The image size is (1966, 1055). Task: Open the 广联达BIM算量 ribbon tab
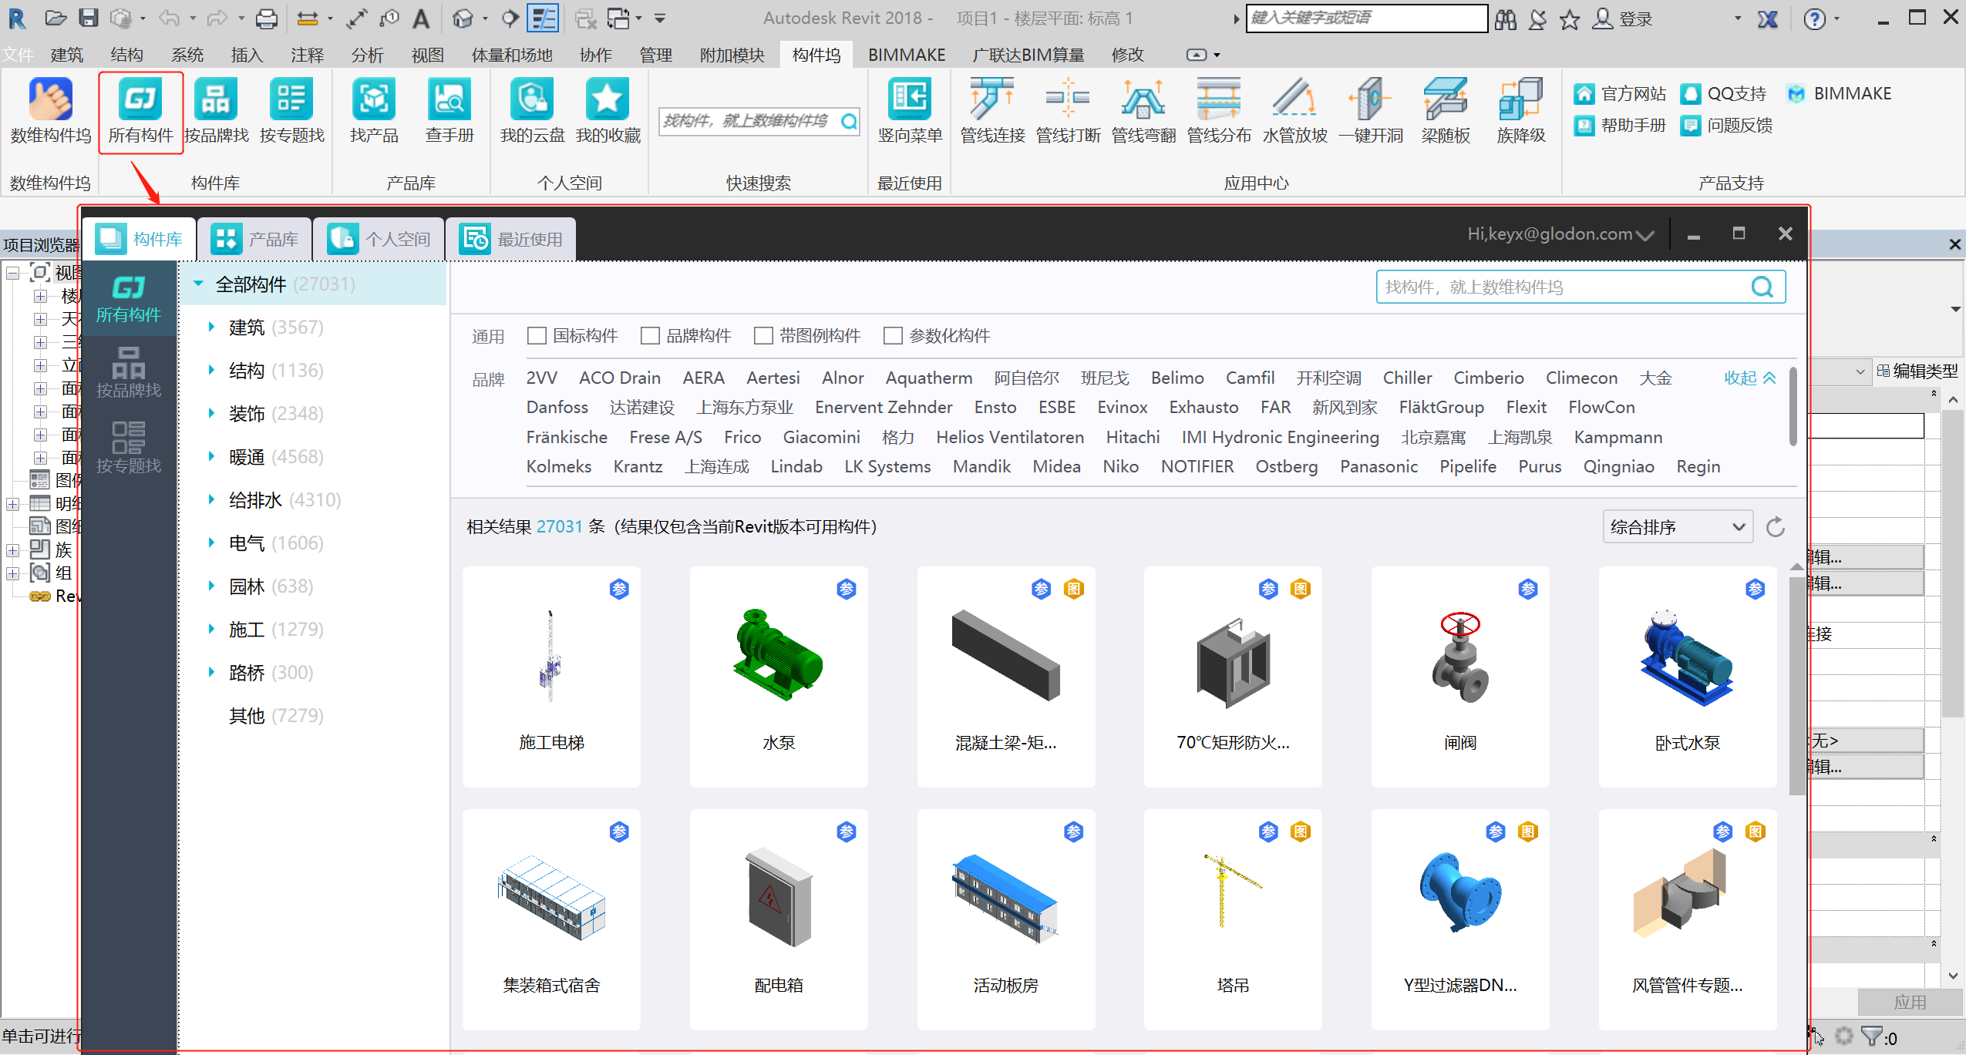click(1028, 55)
